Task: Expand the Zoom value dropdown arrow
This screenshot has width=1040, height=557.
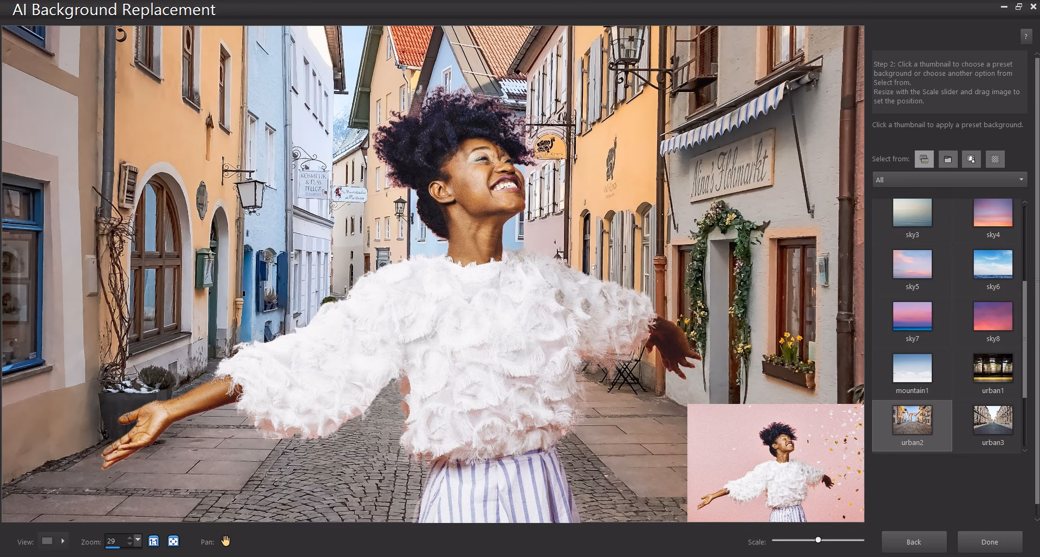Action: [x=138, y=541]
